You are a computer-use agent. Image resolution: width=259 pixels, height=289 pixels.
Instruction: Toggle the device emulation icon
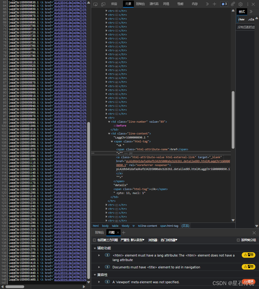click(x=103, y=4)
